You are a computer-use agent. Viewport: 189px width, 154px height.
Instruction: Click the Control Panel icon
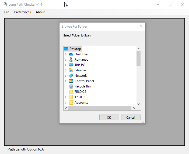pos(71,81)
